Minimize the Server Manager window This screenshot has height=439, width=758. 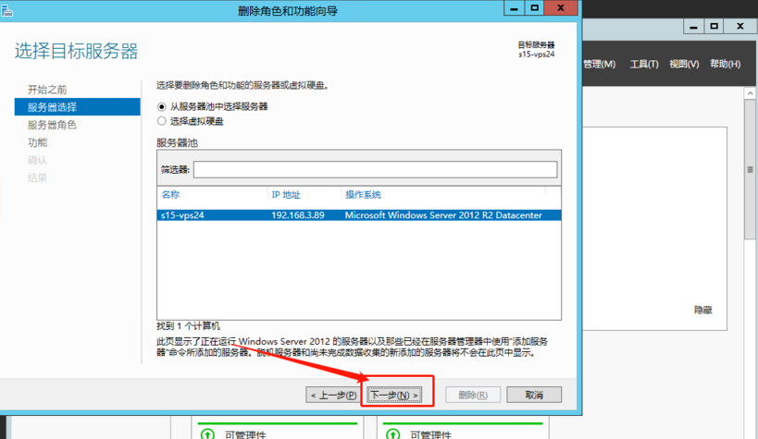pos(693,27)
